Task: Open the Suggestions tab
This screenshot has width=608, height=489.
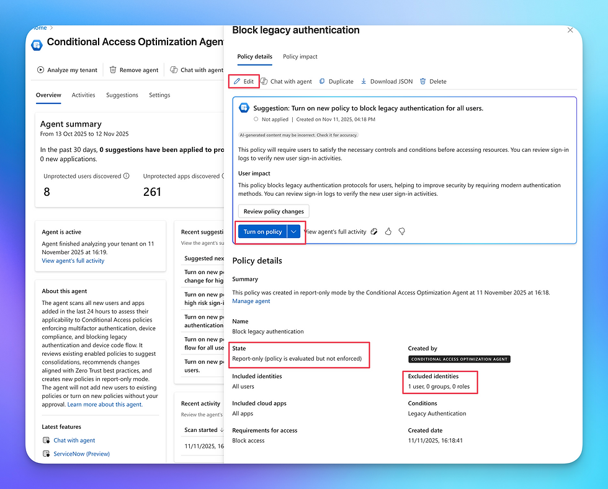Action: (122, 95)
